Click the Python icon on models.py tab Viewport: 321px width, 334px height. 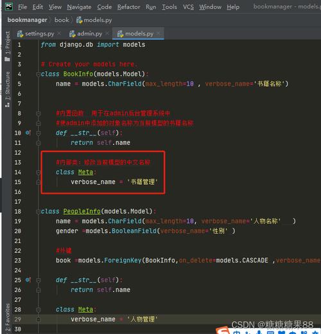(x=120, y=34)
